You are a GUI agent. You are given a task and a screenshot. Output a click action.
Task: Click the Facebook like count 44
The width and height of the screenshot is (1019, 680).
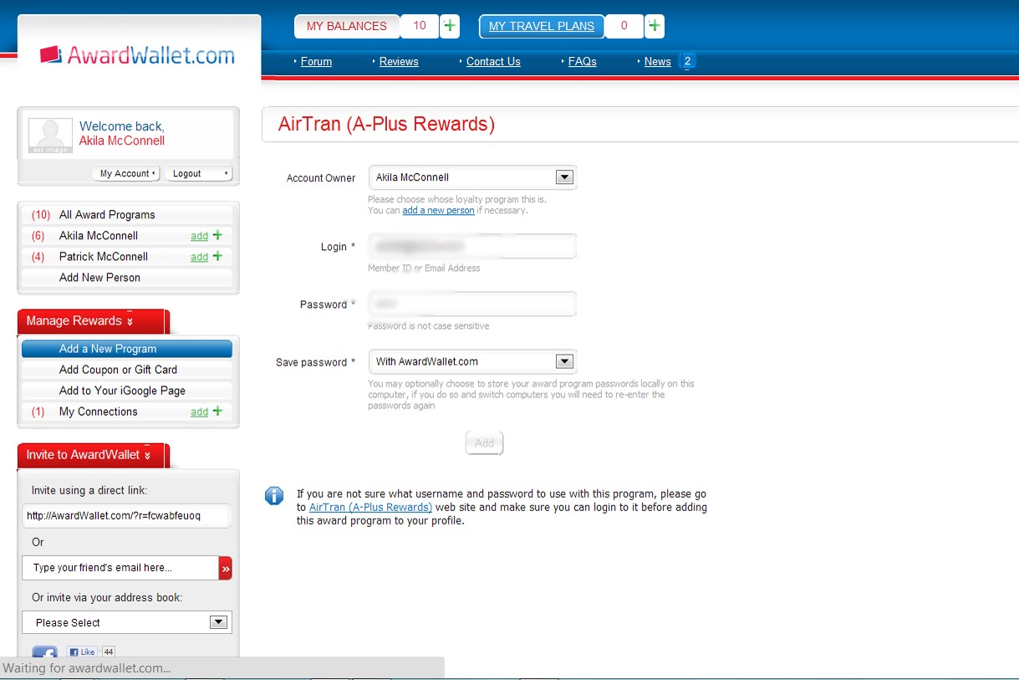pyautogui.click(x=108, y=652)
